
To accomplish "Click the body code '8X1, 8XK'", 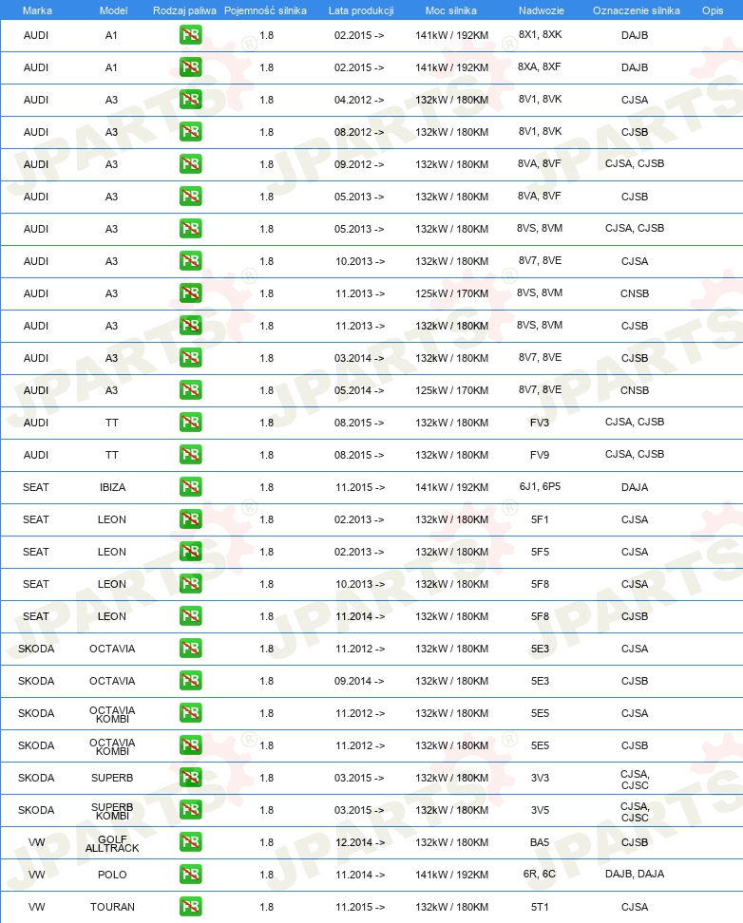I will (540, 35).
